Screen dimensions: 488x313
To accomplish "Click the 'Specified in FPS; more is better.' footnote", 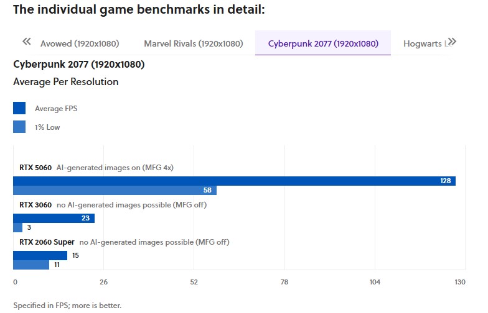I will point(67,306).
